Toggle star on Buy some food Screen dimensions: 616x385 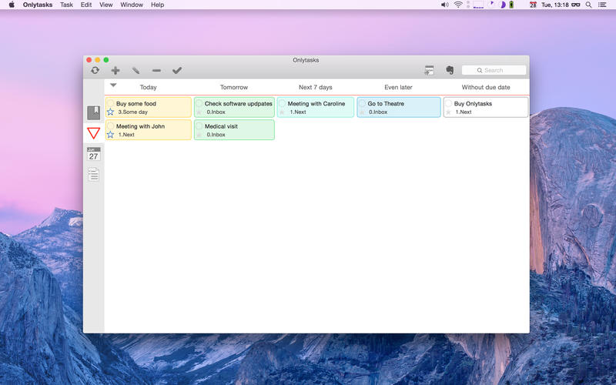coord(110,112)
